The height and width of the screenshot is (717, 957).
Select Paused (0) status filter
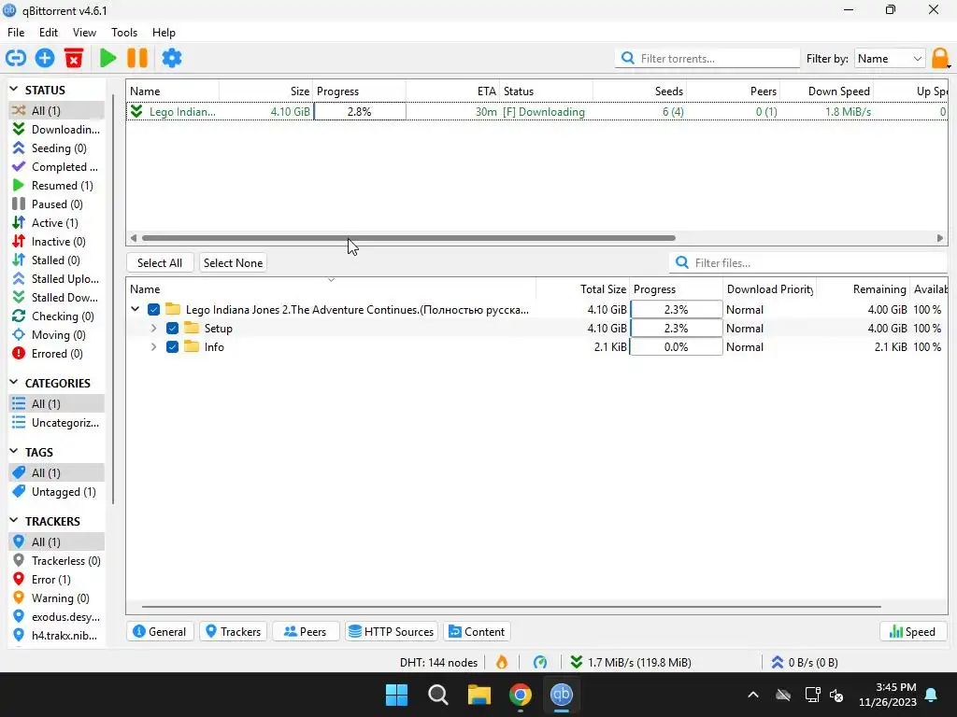pos(56,204)
